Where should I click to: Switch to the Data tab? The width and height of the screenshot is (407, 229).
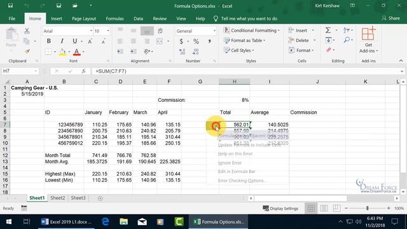pyautogui.click(x=139, y=18)
